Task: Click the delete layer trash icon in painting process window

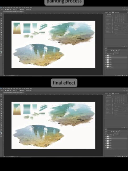Action: point(126,75)
